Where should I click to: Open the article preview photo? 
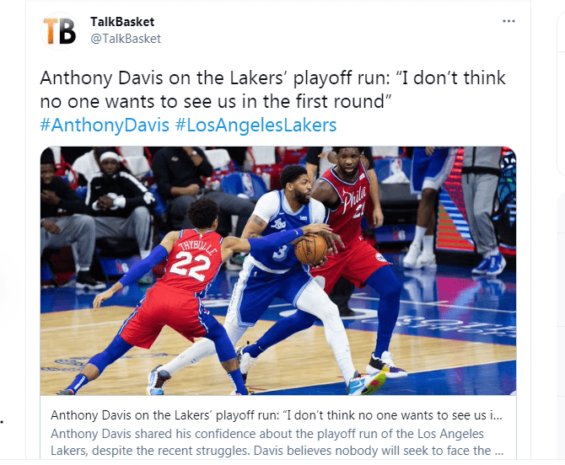[x=278, y=270]
